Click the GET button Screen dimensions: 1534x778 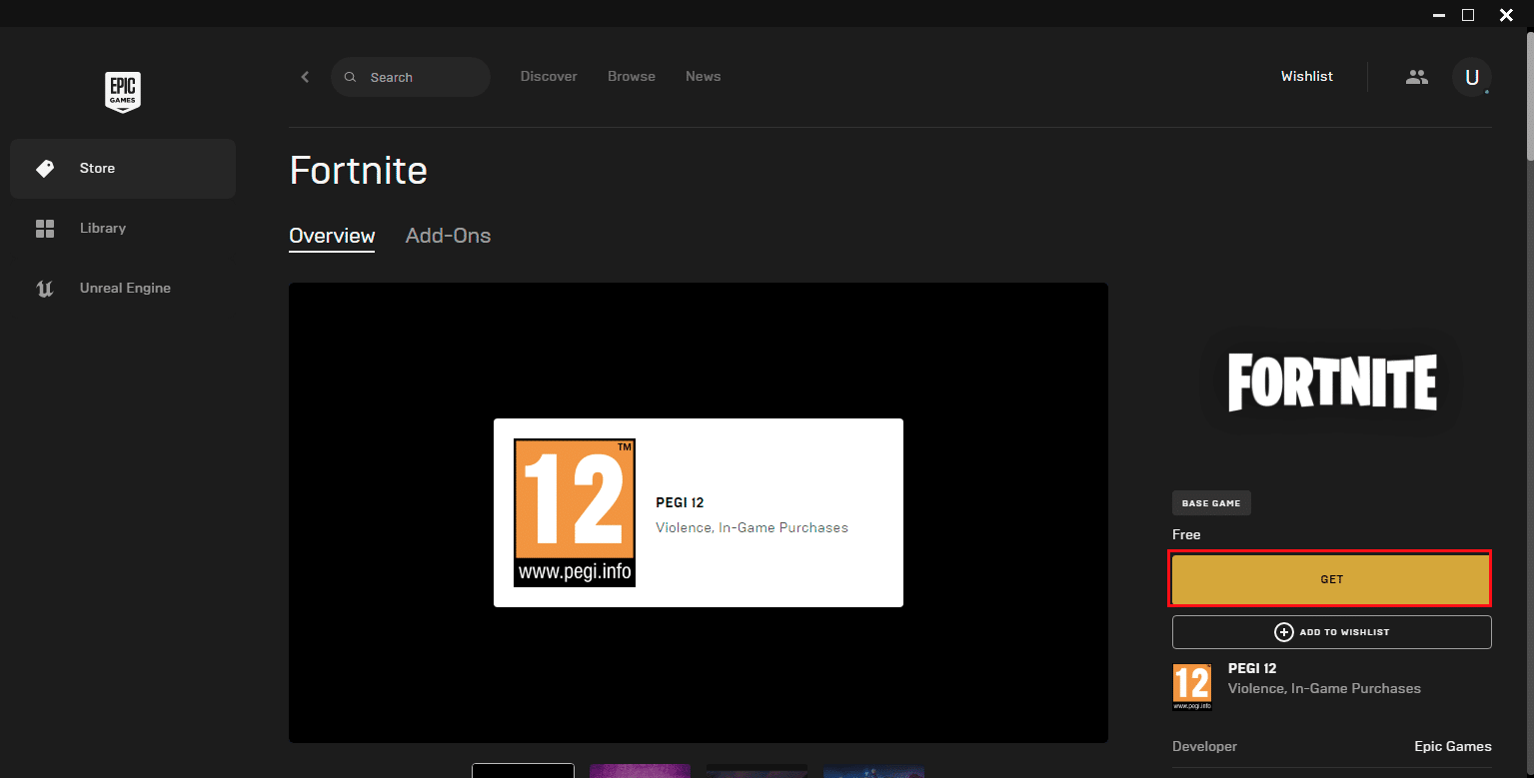pyautogui.click(x=1331, y=579)
